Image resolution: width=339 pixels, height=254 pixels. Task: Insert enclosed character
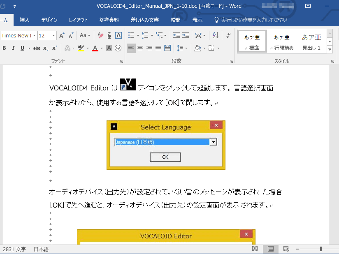(118, 48)
